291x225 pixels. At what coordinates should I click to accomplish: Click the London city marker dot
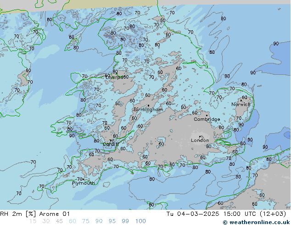[x=200, y=136]
